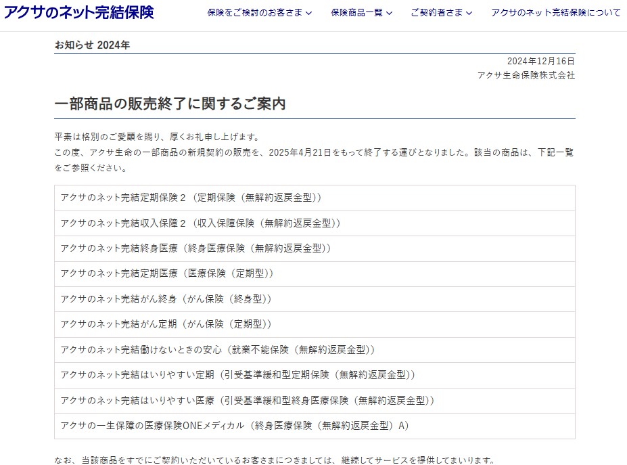
Task: Click the お知らせ 2024年 section heading
Action: (93, 45)
